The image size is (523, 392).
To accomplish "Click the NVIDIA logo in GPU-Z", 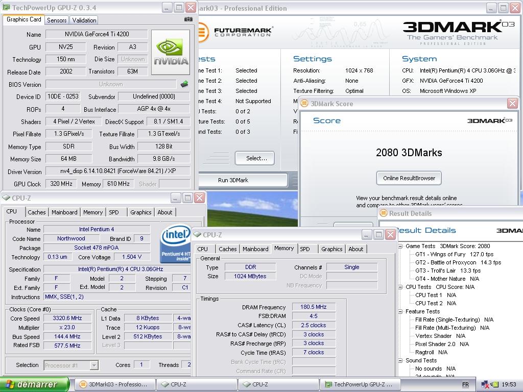I will pyautogui.click(x=171, y=52).
